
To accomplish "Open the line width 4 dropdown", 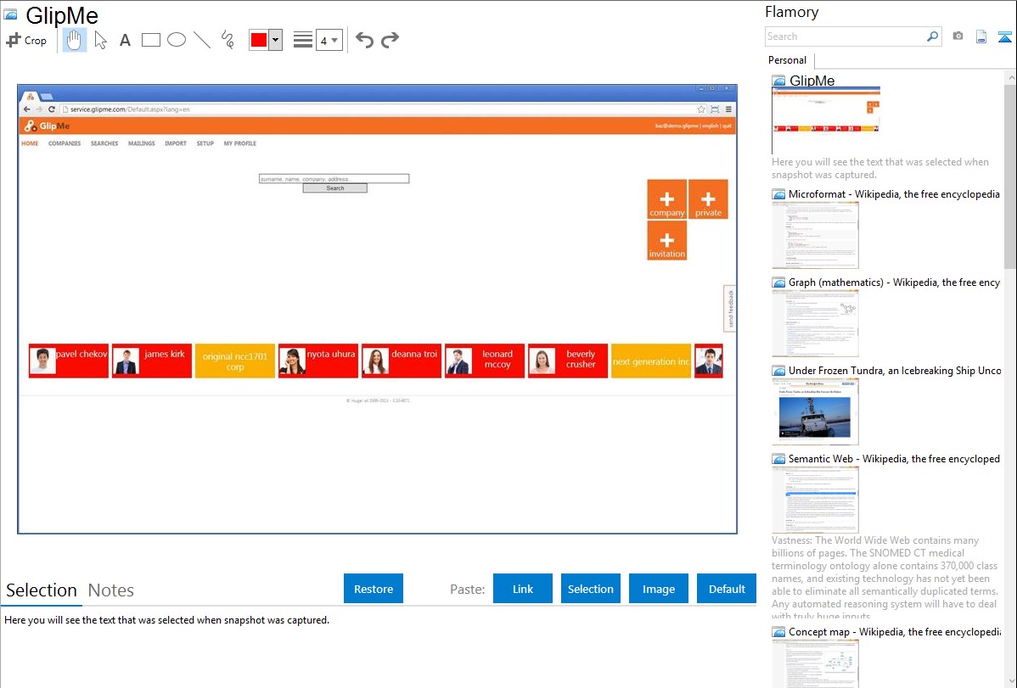I will 329,40.
